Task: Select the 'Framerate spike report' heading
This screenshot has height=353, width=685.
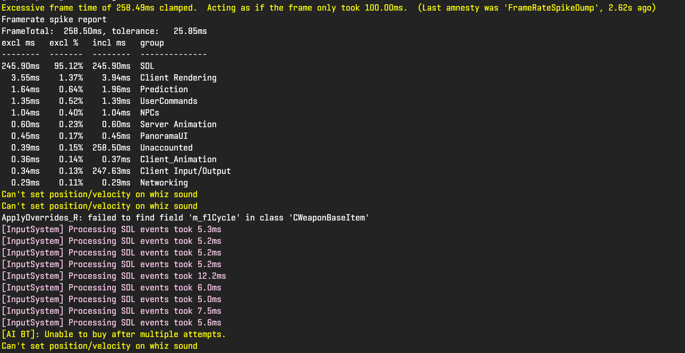Action: point(54,20)
